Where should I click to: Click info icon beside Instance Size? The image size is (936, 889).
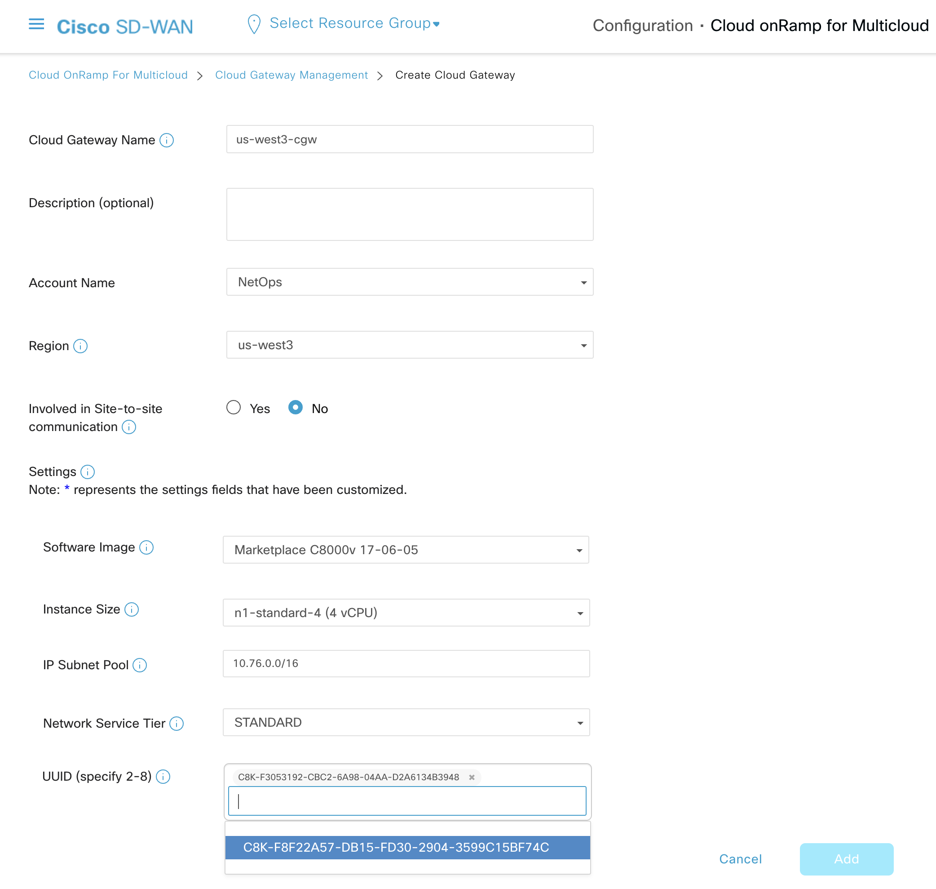point(132,609)
